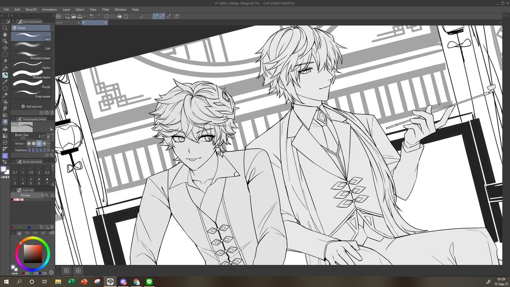Open the File menu
This screenshot has height=287, width=510.
pyautogui.click(x=6, y=9)
